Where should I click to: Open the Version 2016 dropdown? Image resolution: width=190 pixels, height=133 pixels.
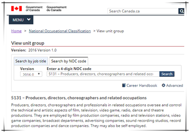(x=31, y=74)
